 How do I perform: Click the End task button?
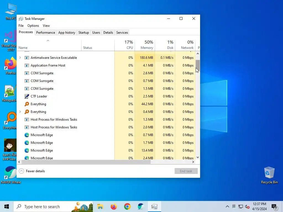(186, 171)
